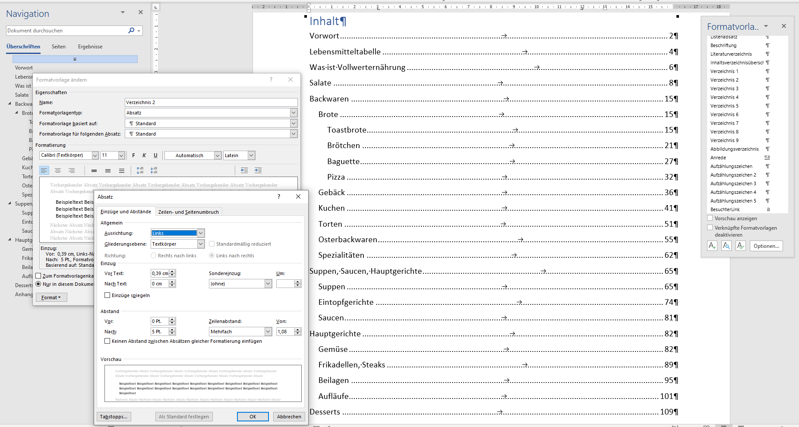This screenshot has height=427, width=799.
Task: Click Optionen in the Formatvorlagen pane
Action: (766, 246)
